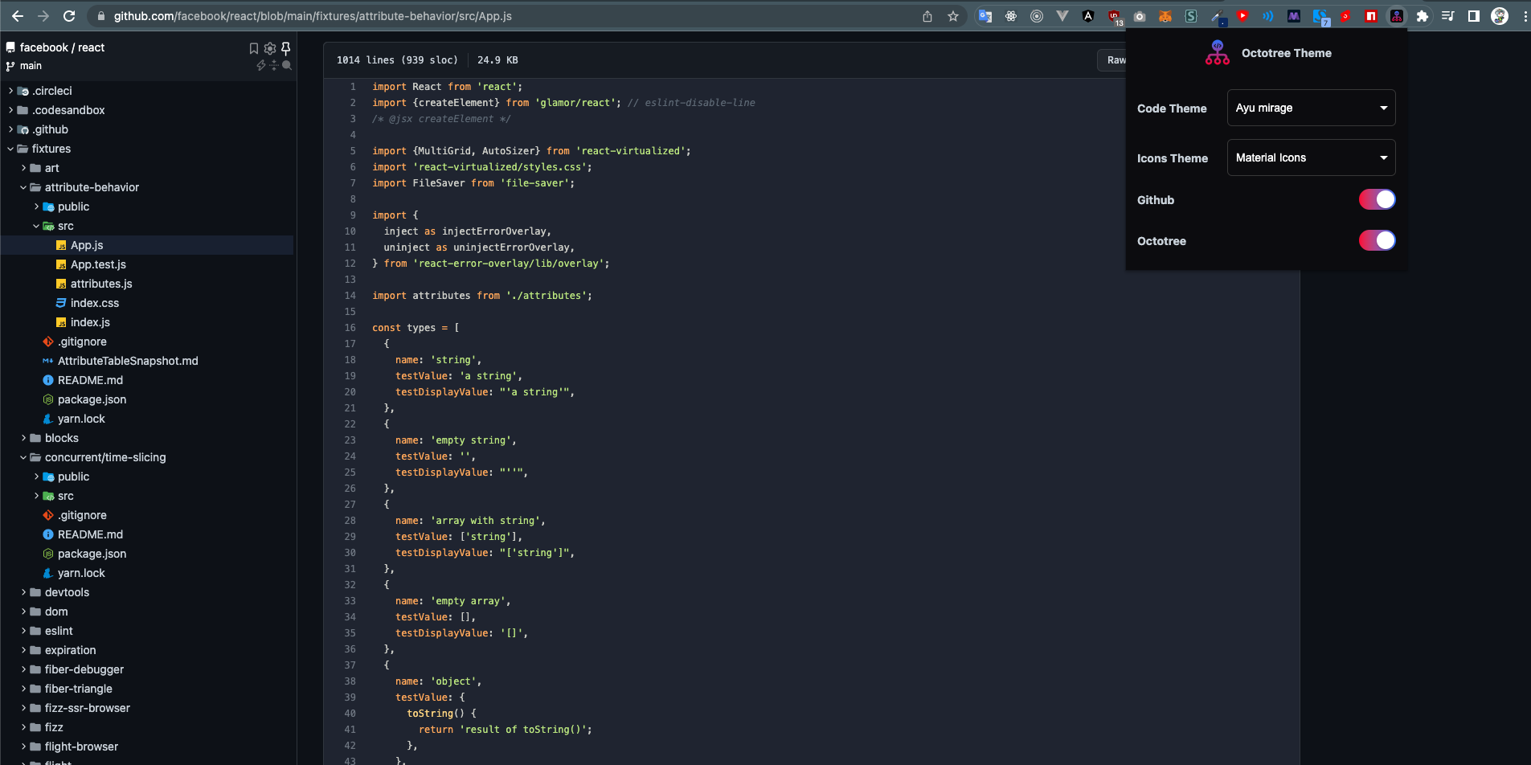This screenshot has width=1531, height=765.
Task: Click the npm red extension icon
Action: (x=1371, y=16)
